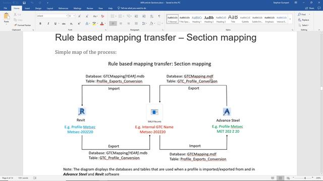The height and width of the screenshot is (181, 323).
Task: Toggle Print Layout view in status bar
Action: tap(280, 178)
